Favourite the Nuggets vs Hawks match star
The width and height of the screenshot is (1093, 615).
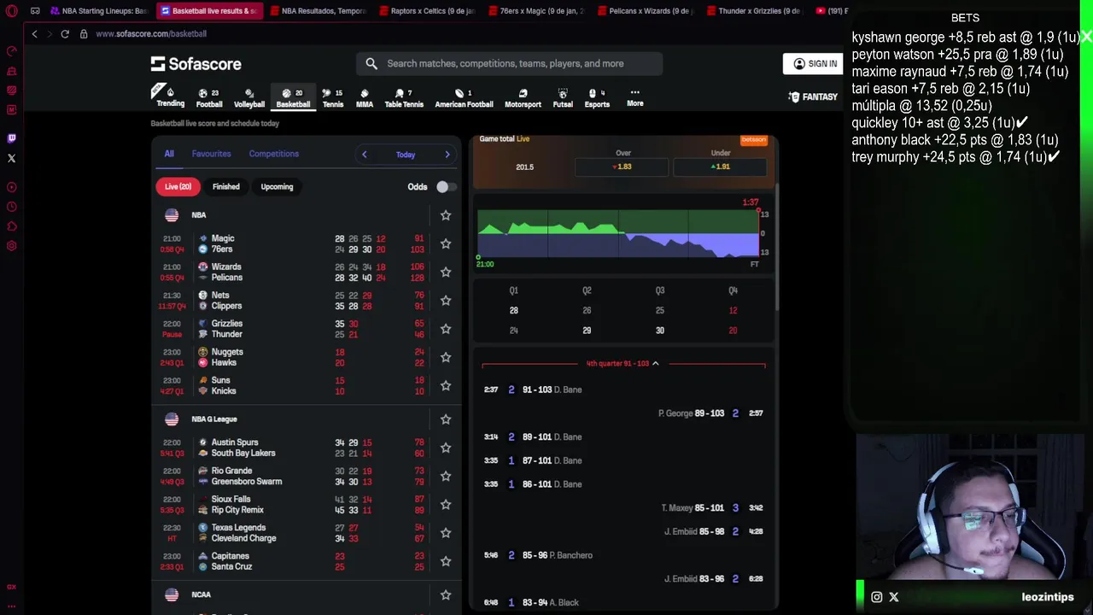445,357
